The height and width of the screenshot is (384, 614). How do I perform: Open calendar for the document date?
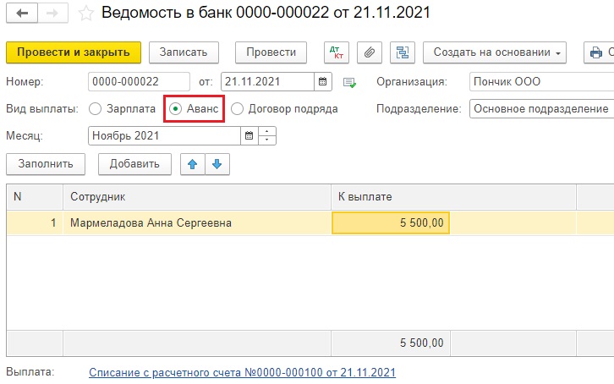tap(323, 82)
